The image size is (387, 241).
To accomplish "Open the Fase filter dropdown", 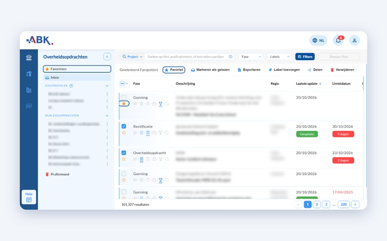I will pyautogui.click(x=251, y=56).
